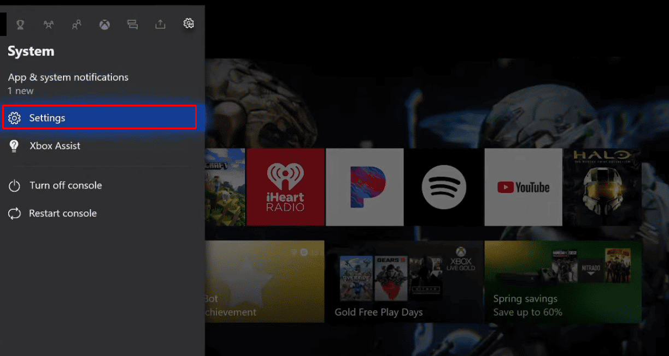
Task: Start the YouTube app tile
Action: 523,187
